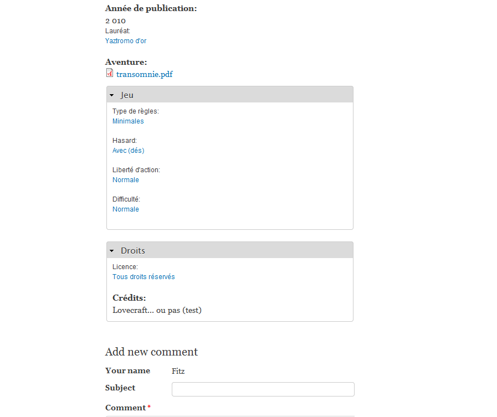The height and width of the screenshot is (417, 497).
Task: Click the Subject field label
Action: point(120,388)
